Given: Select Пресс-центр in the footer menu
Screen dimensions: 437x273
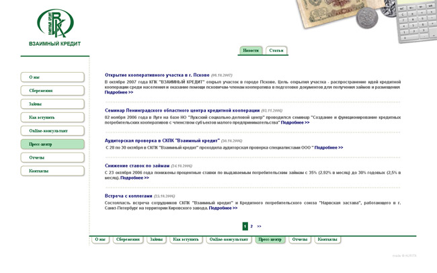Looking at the screenshot, I should point(270,239).
